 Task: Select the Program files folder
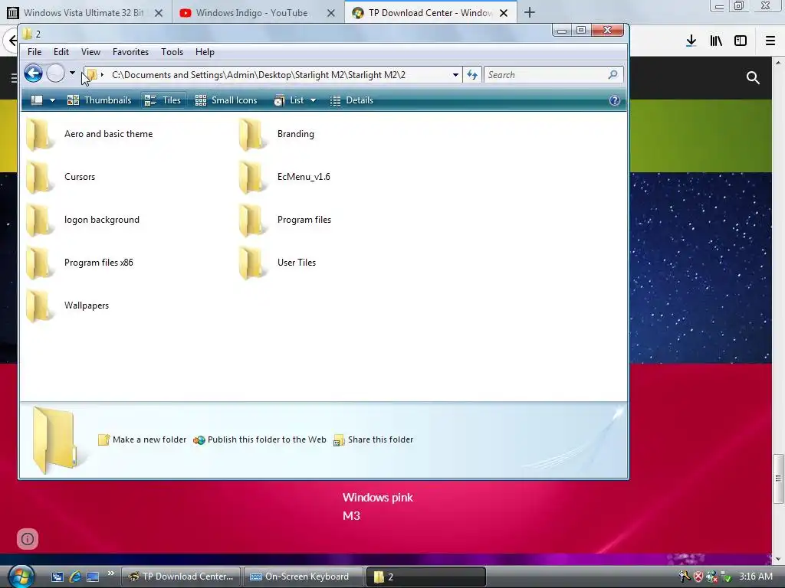(285, 220)
